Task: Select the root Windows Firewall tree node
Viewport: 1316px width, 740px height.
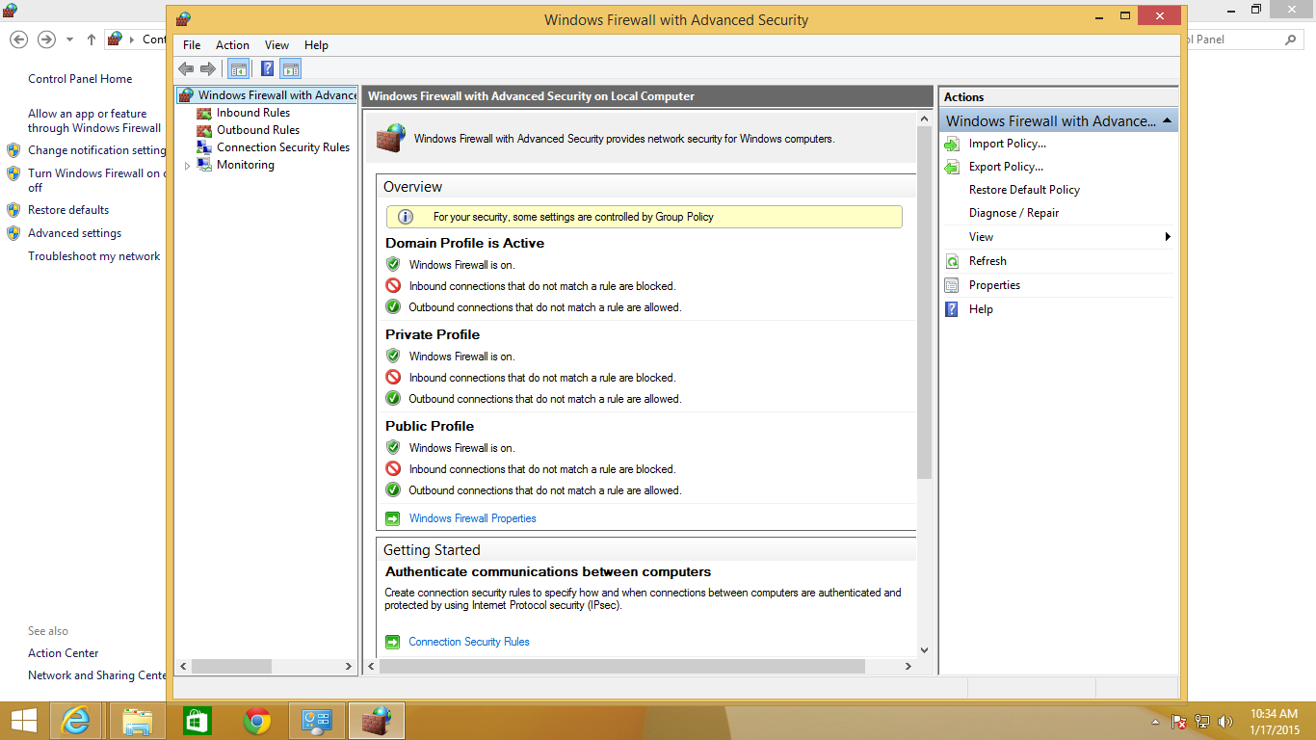Action: (x=268, y=95)
